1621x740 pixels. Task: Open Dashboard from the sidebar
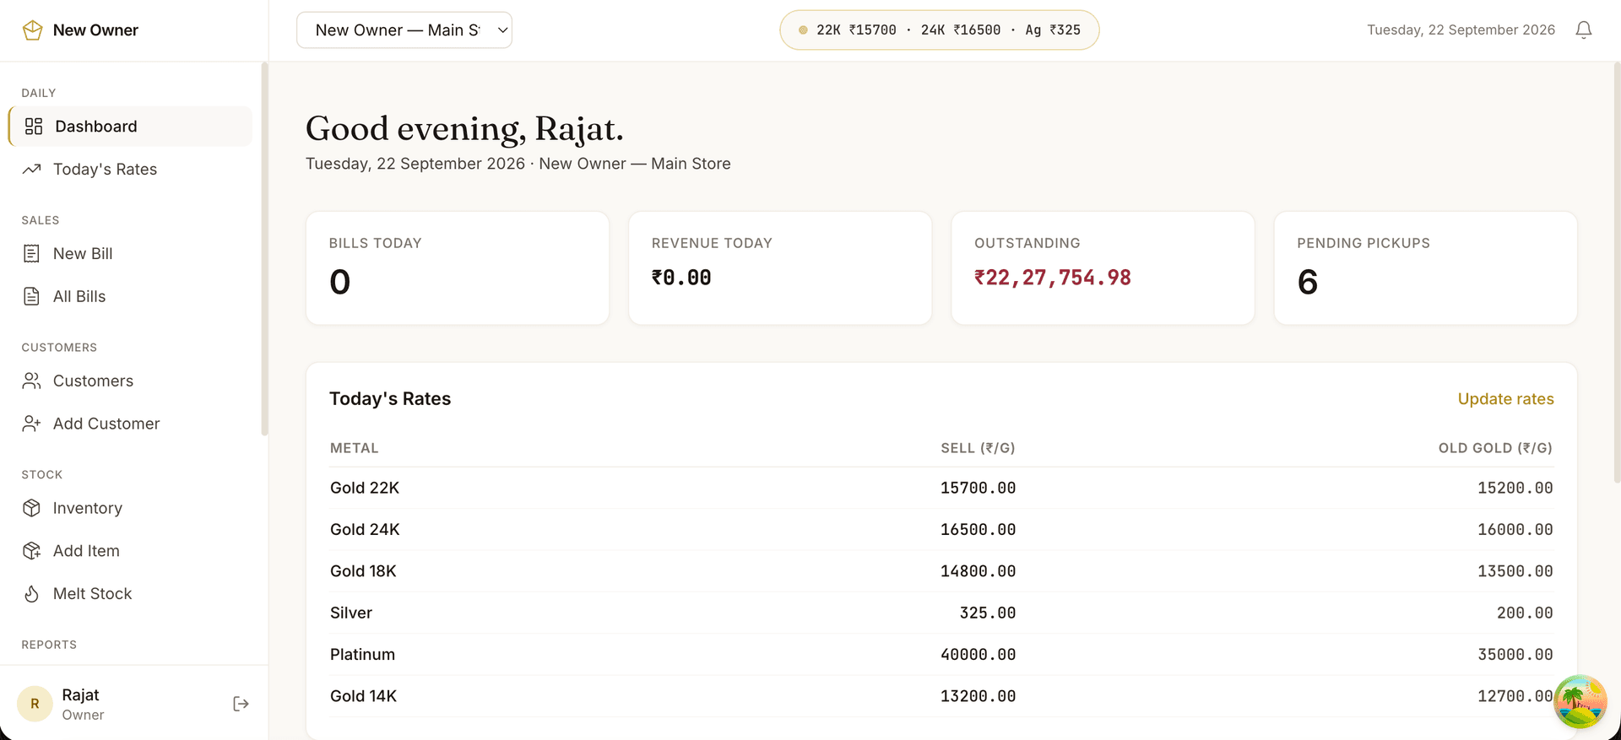point(130,127)
